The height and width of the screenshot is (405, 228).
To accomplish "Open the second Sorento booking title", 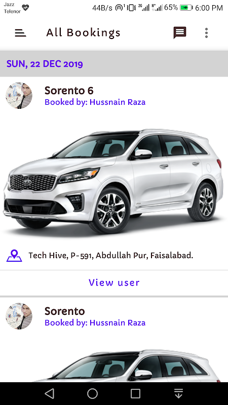I will 65,311.
